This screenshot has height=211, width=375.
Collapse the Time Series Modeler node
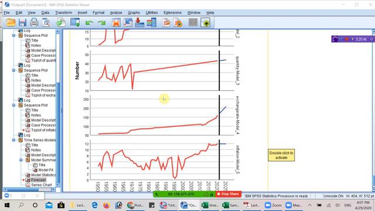pos(14,140)
